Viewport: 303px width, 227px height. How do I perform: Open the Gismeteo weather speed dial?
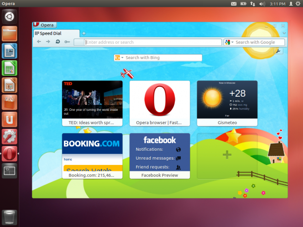click(x=227, y=103)
